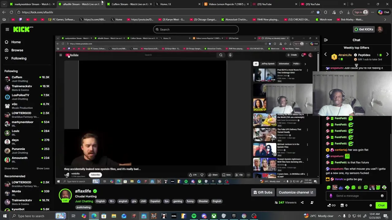
Task: Show previous top gifter with left arrow
Action: (326, 54)
